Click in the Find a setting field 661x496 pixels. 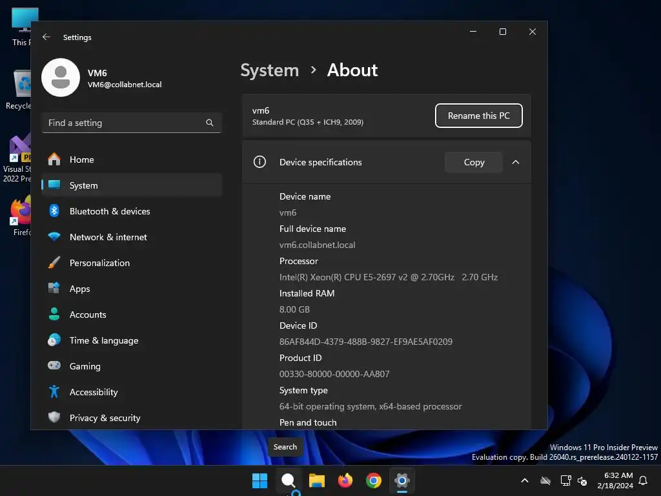coord(132,123)
